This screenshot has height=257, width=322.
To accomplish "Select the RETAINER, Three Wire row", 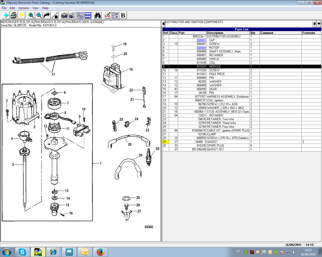I will click(x=242, y=123).
